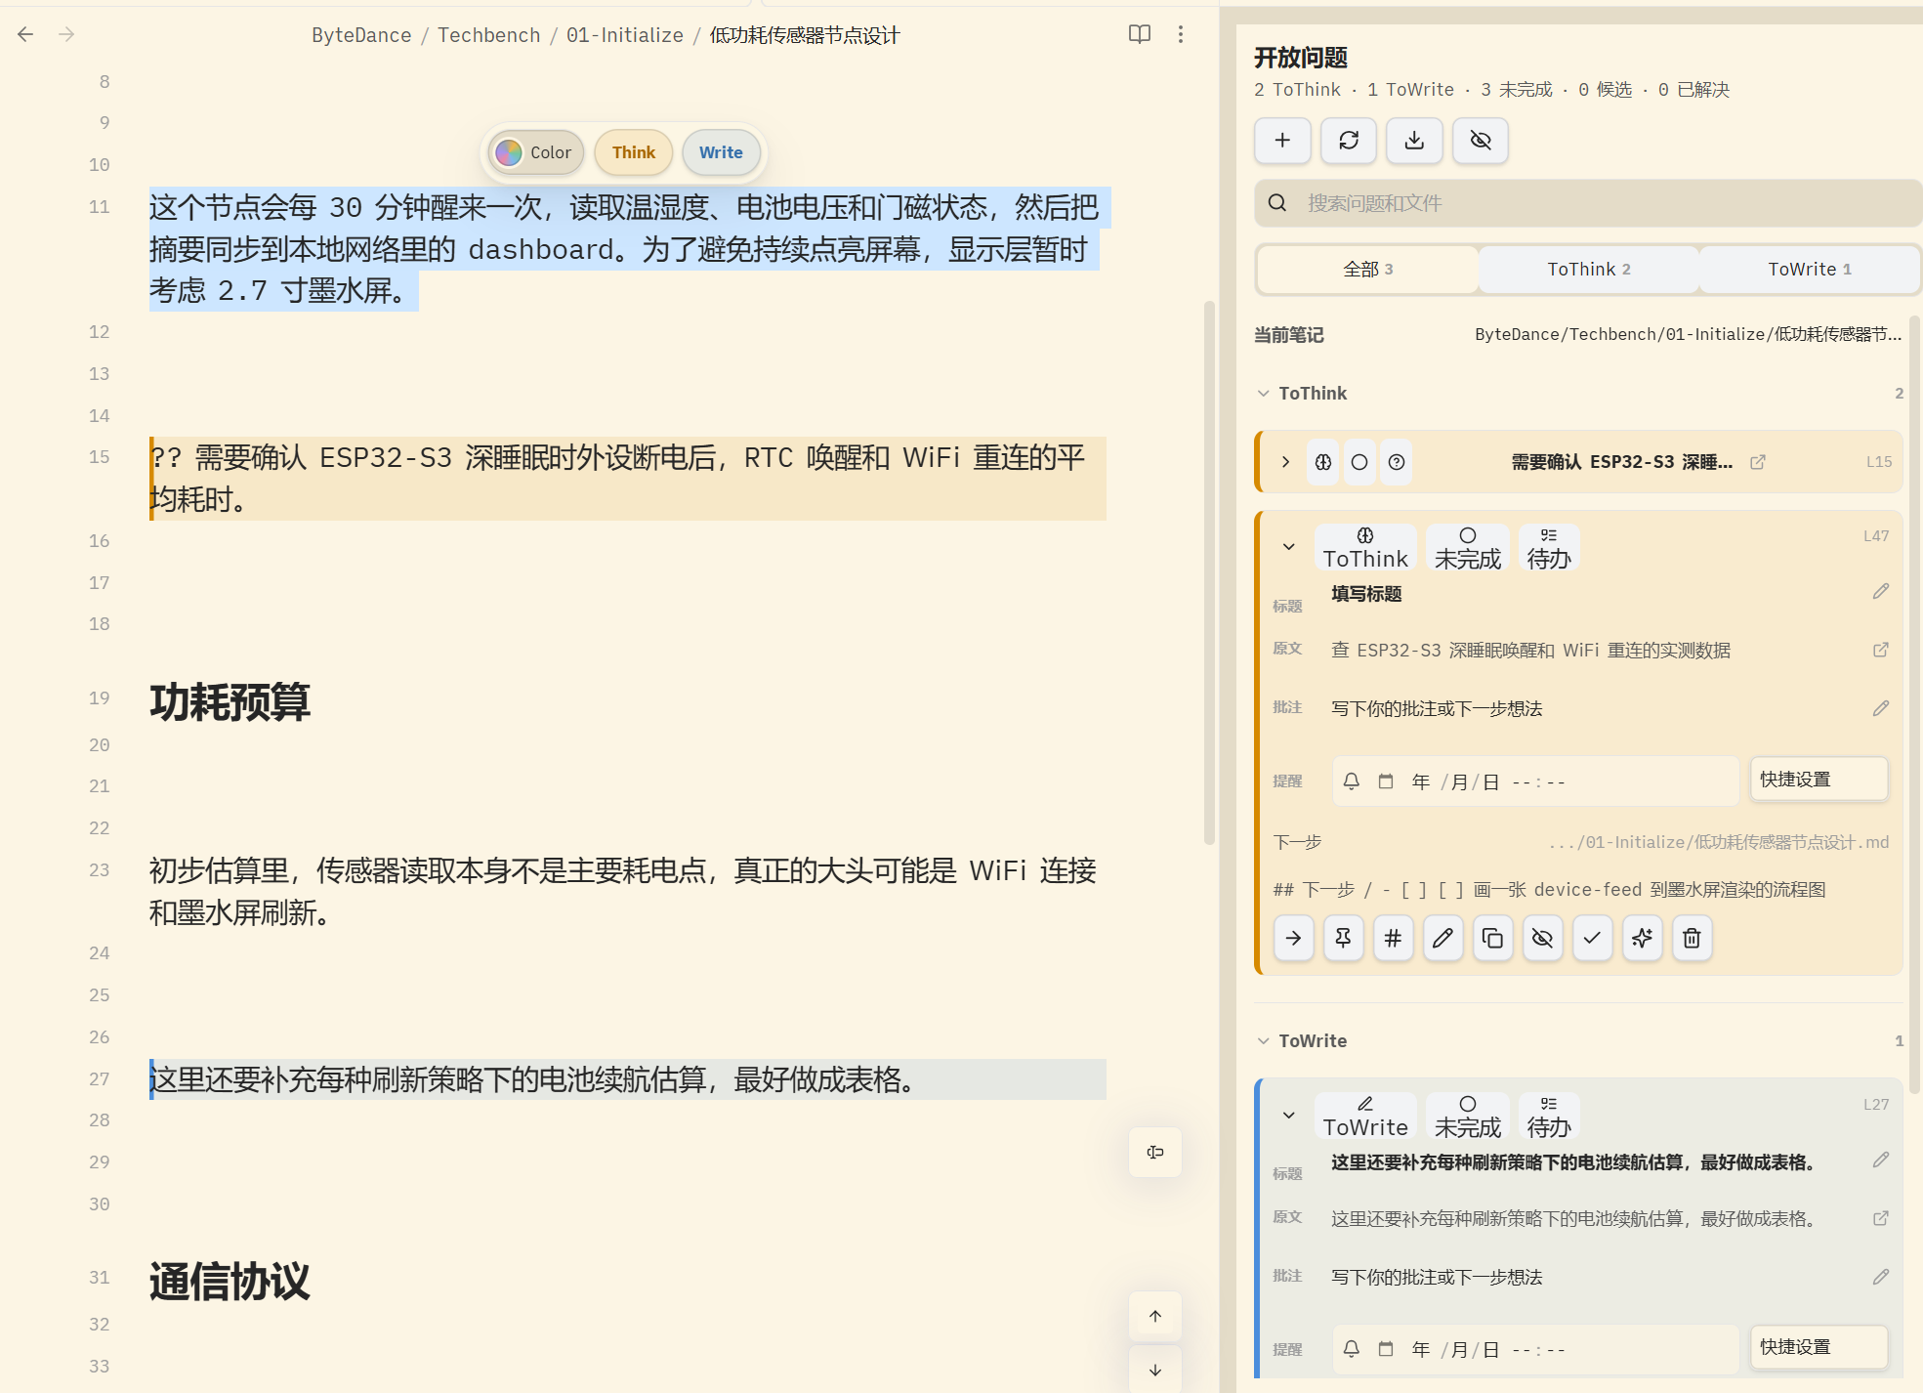Open ByteDance breadcrumb folder
Screen dimensions: 1923x1393
361,35
